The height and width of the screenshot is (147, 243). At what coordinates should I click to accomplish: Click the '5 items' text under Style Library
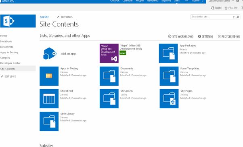pyautogui.click(x=64, y=118)
